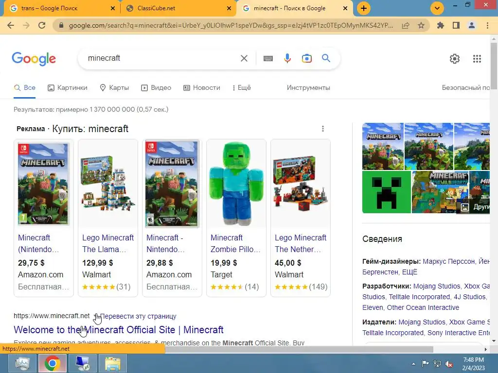The height and width of the screenshot is (373, 498).
Task: Go forward with the arrow button
Action: click(26, 25)
